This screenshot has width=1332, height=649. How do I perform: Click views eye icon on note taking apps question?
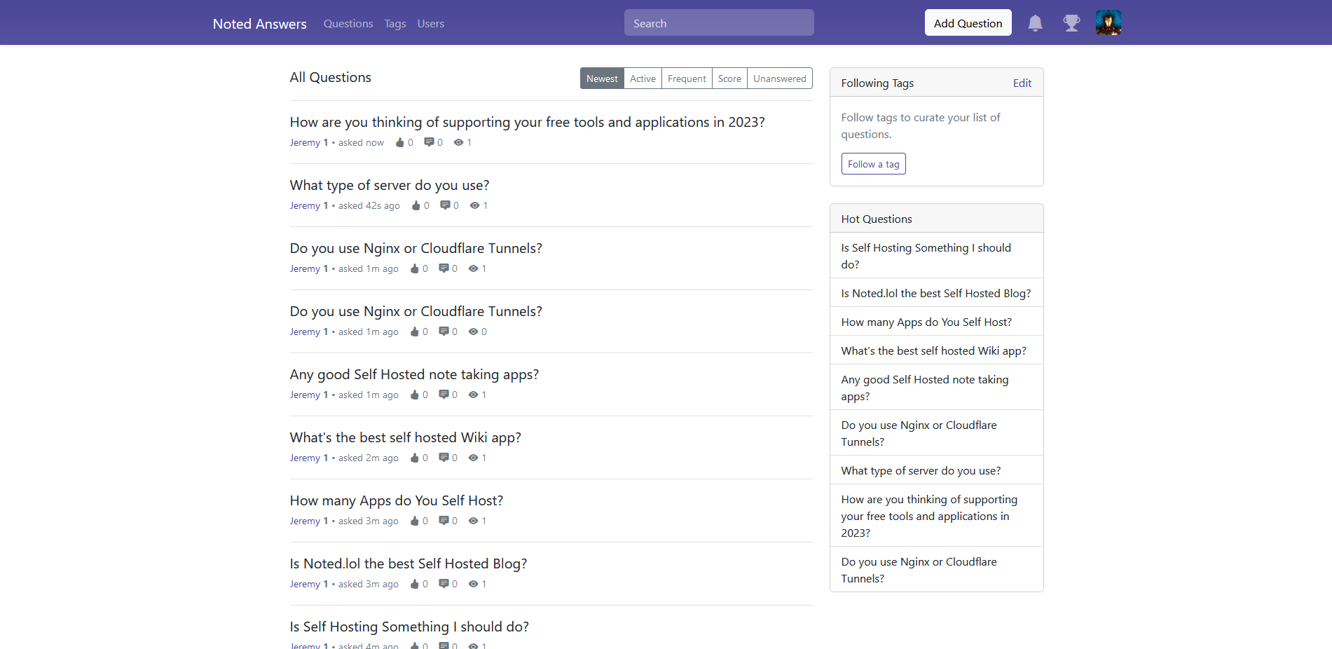(473, 395)
